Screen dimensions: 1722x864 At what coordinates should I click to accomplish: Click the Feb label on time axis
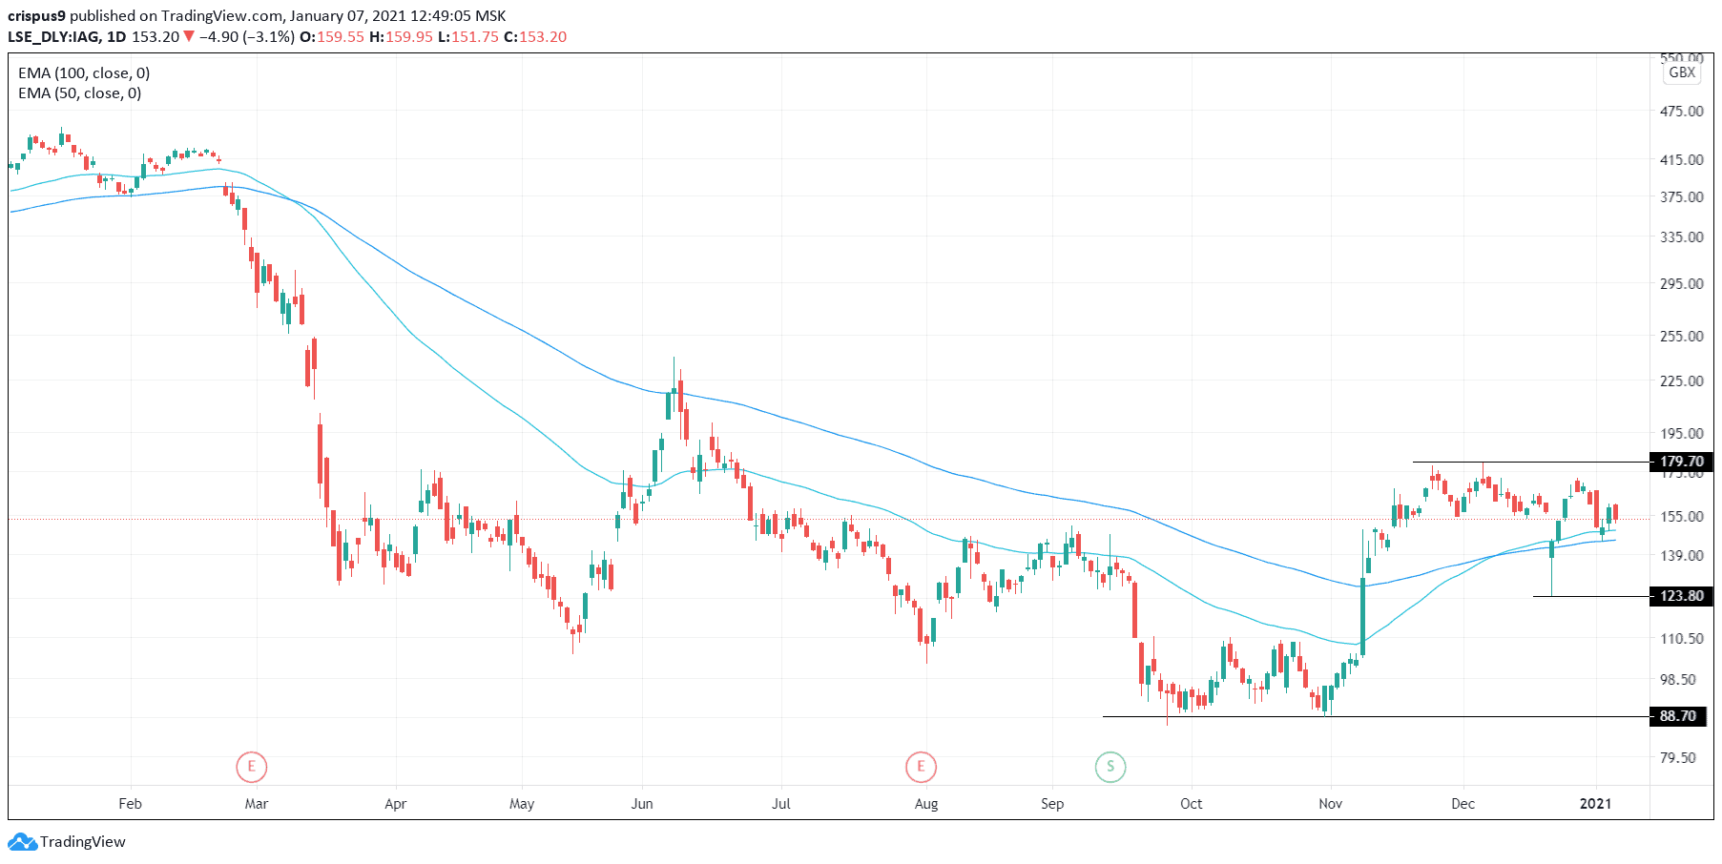coord(130,804)
